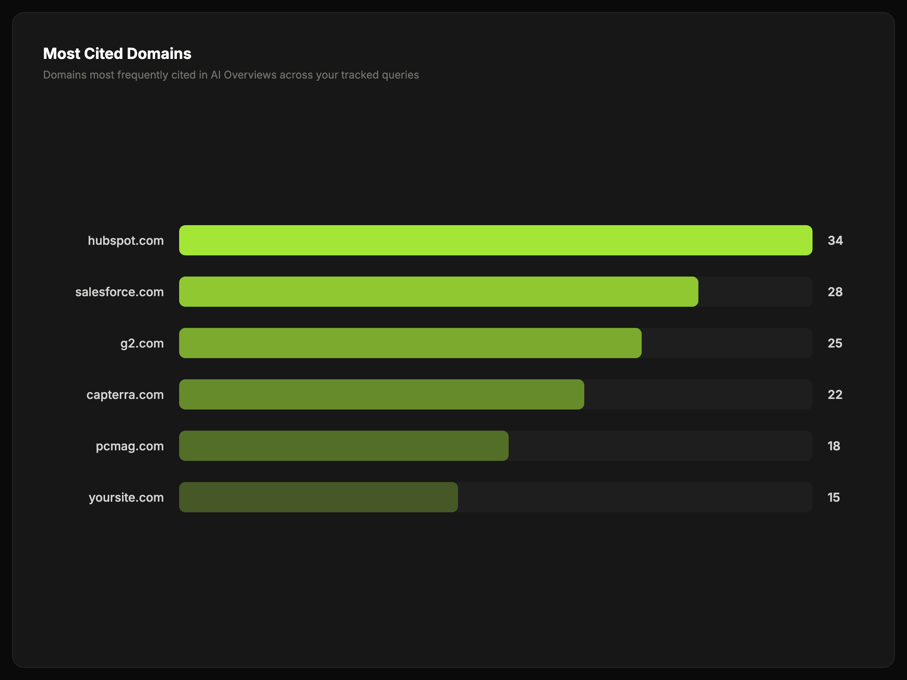Click the g2.com bar

tap(410, 343)
